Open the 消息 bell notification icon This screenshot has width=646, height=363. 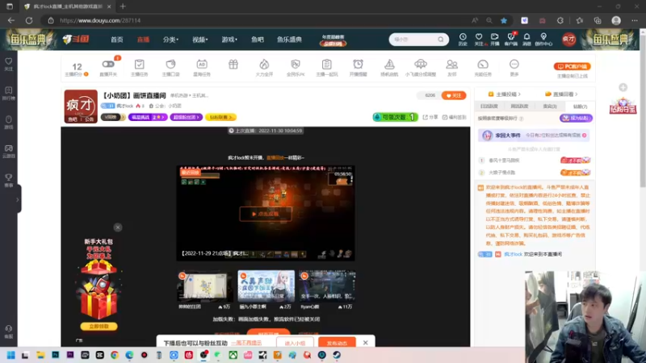(526, 37)
